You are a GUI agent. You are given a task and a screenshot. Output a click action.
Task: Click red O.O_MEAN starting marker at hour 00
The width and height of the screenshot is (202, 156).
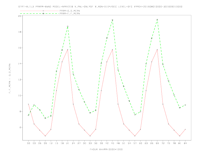tap(29, 104)
